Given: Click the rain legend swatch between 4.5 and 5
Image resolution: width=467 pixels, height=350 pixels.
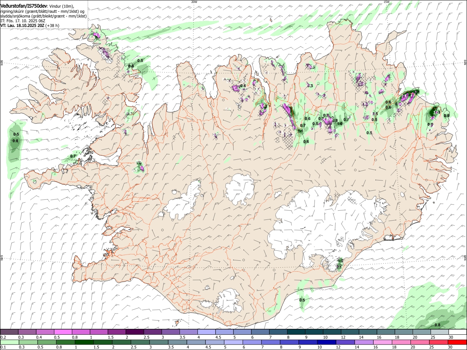Looking at the screenshot, I should (x=215, y=342).
